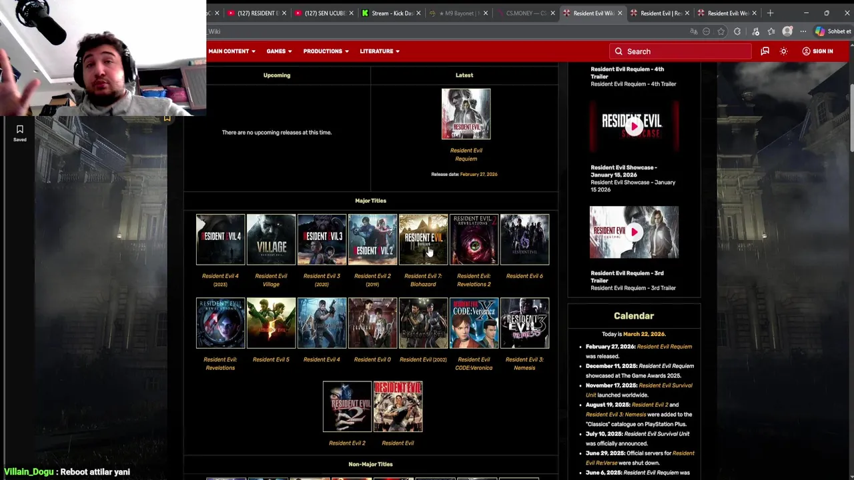Open the Discuss speech-bubble icon
This screenshot has height=480, width=854.
point(765,51)
